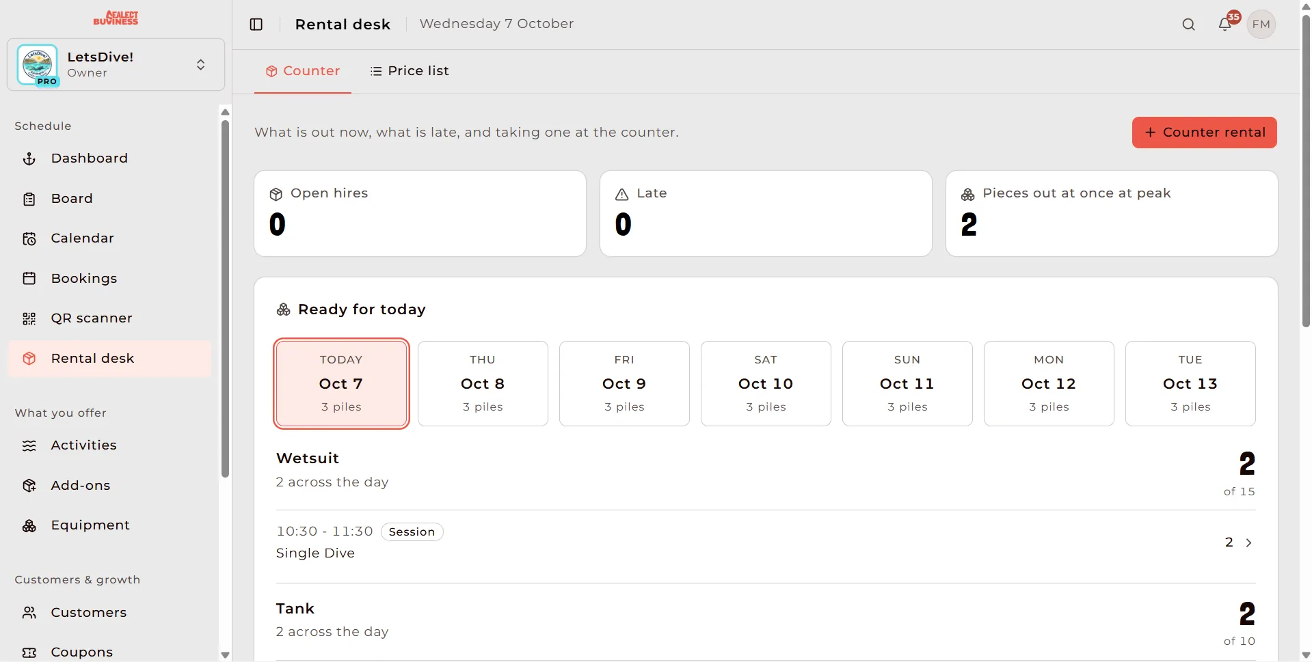Viewport: 1312px width, 662px height.
Task: Click the clipboard icon beside Board
Action: [29, 199]
